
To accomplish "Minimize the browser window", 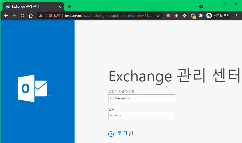I will tap(212, 4).
